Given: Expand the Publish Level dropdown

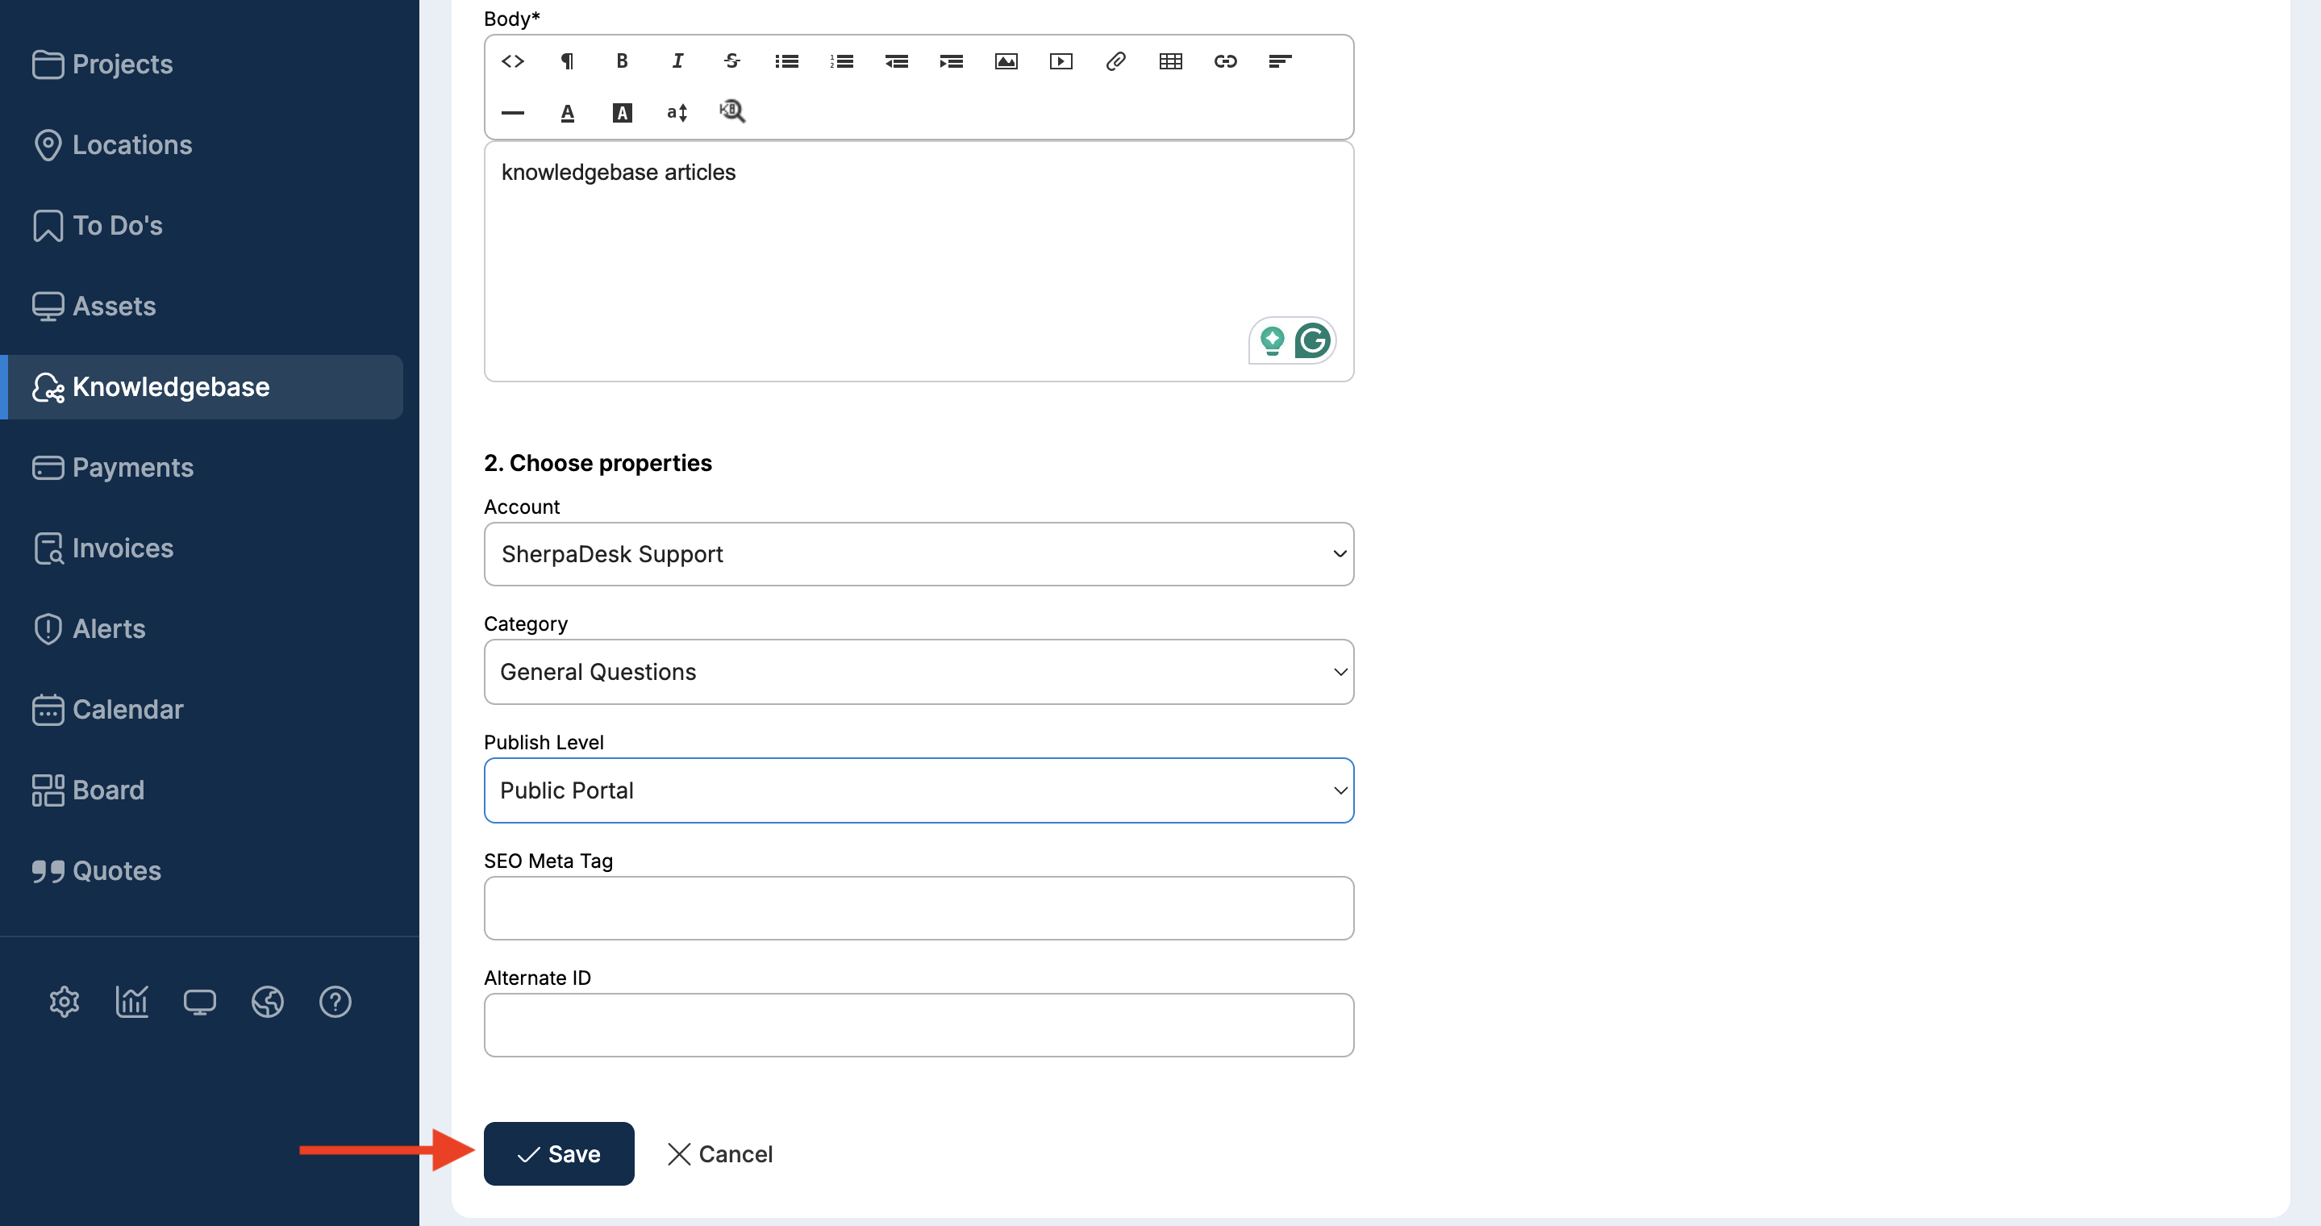Looking at the screenshot, I should (918, 790).
